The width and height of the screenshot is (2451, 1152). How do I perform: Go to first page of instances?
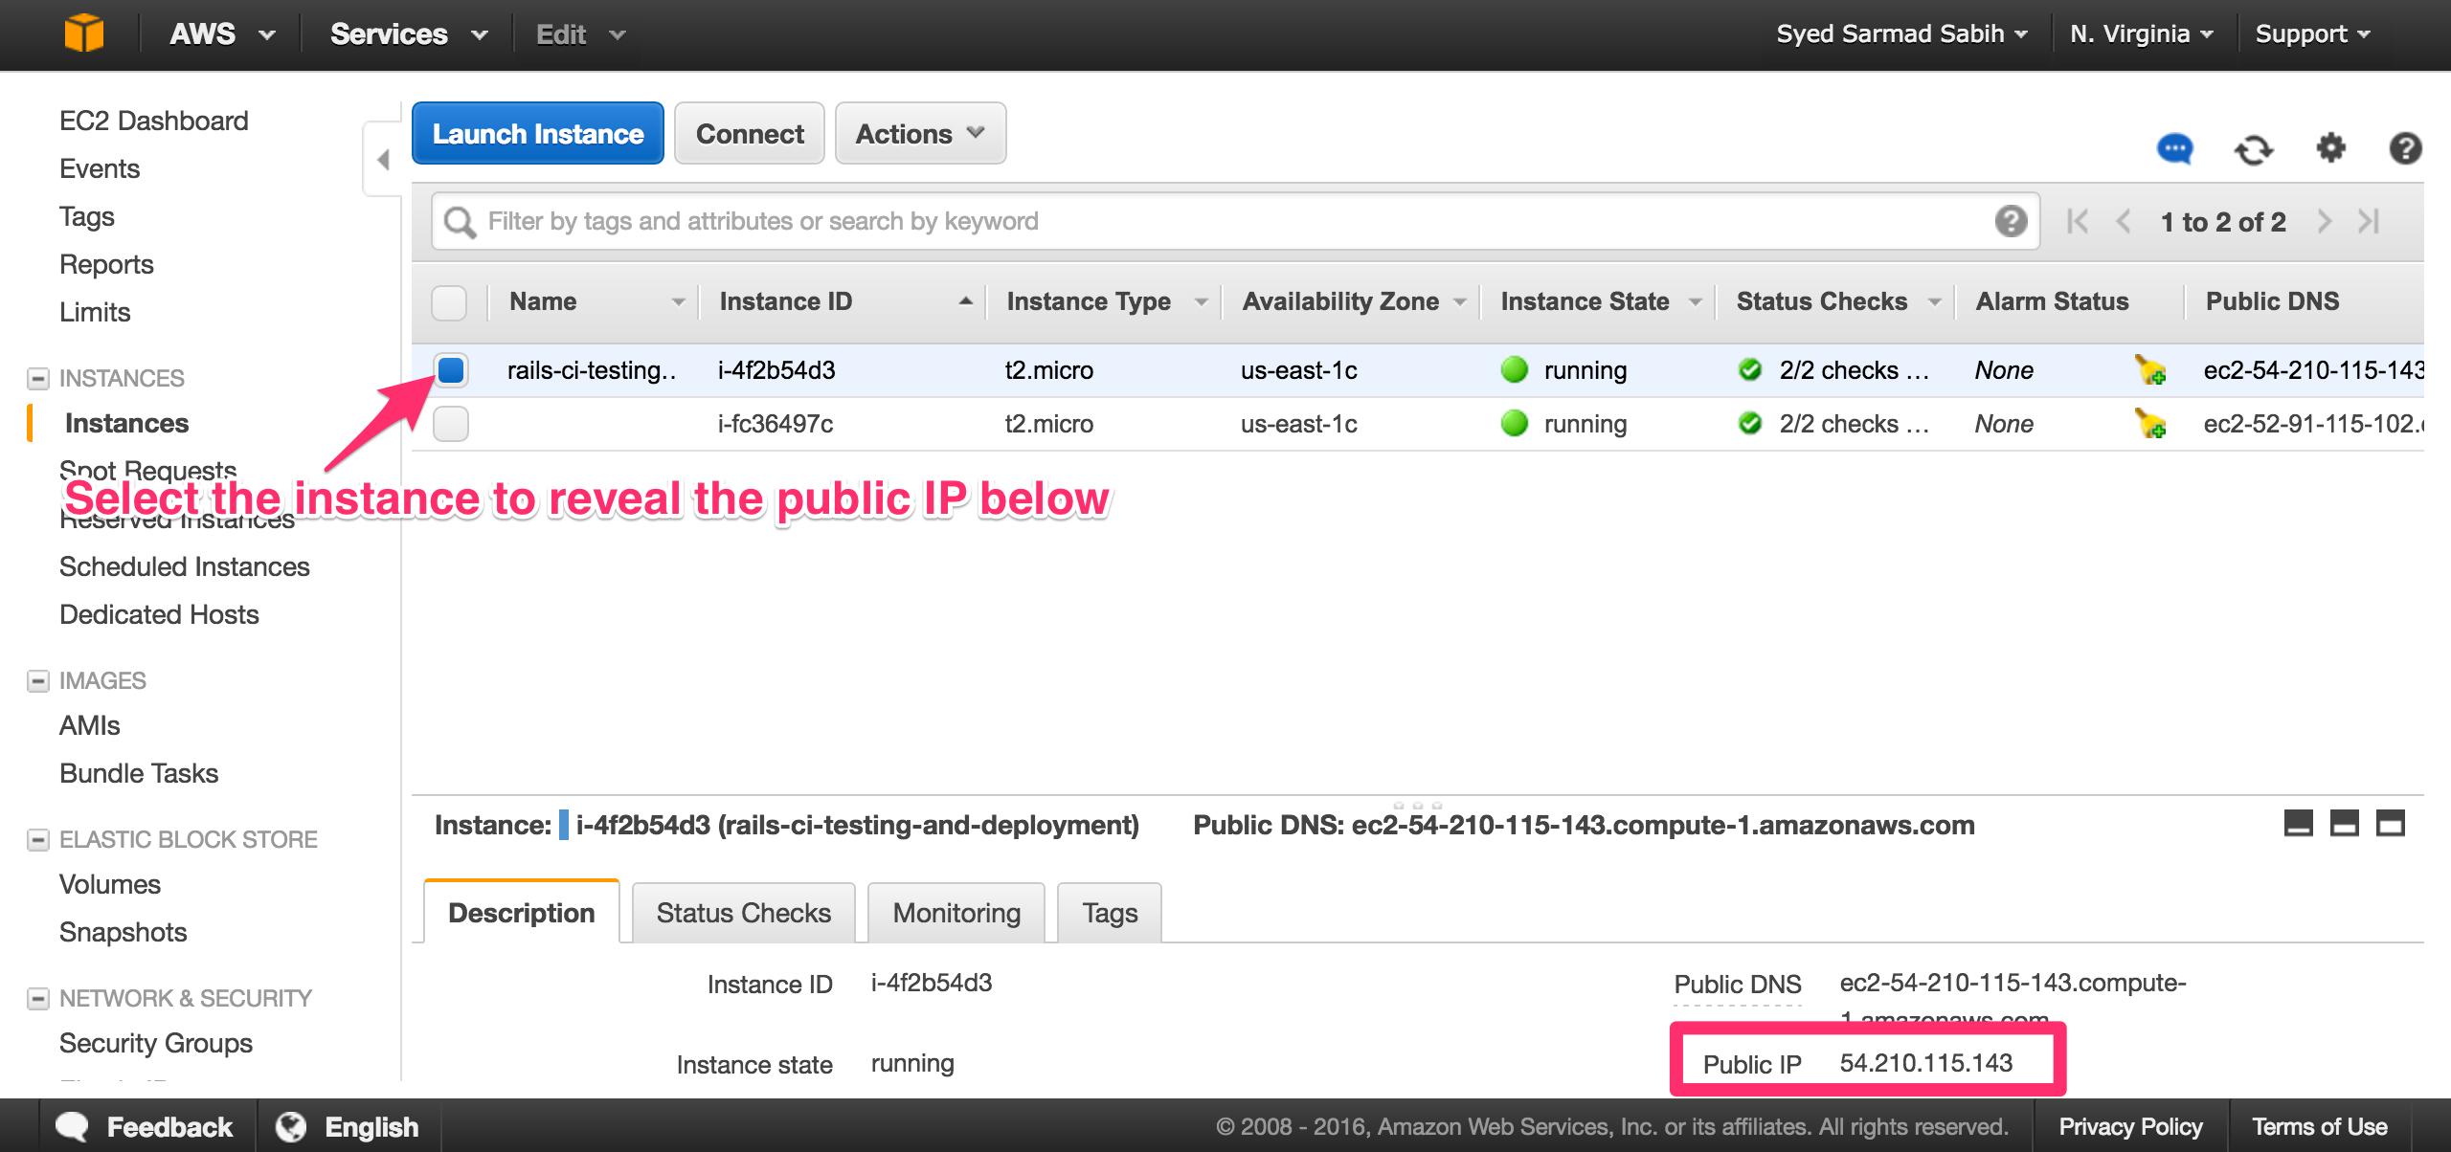[2077, 221]
